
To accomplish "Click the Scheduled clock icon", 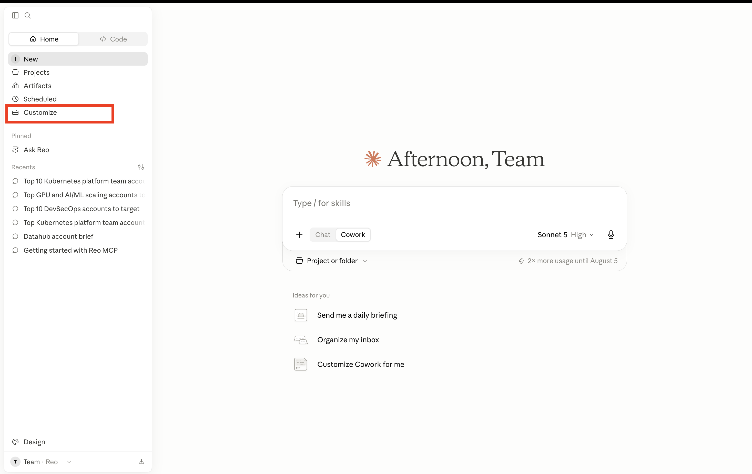I will click(x=15, y=99).
